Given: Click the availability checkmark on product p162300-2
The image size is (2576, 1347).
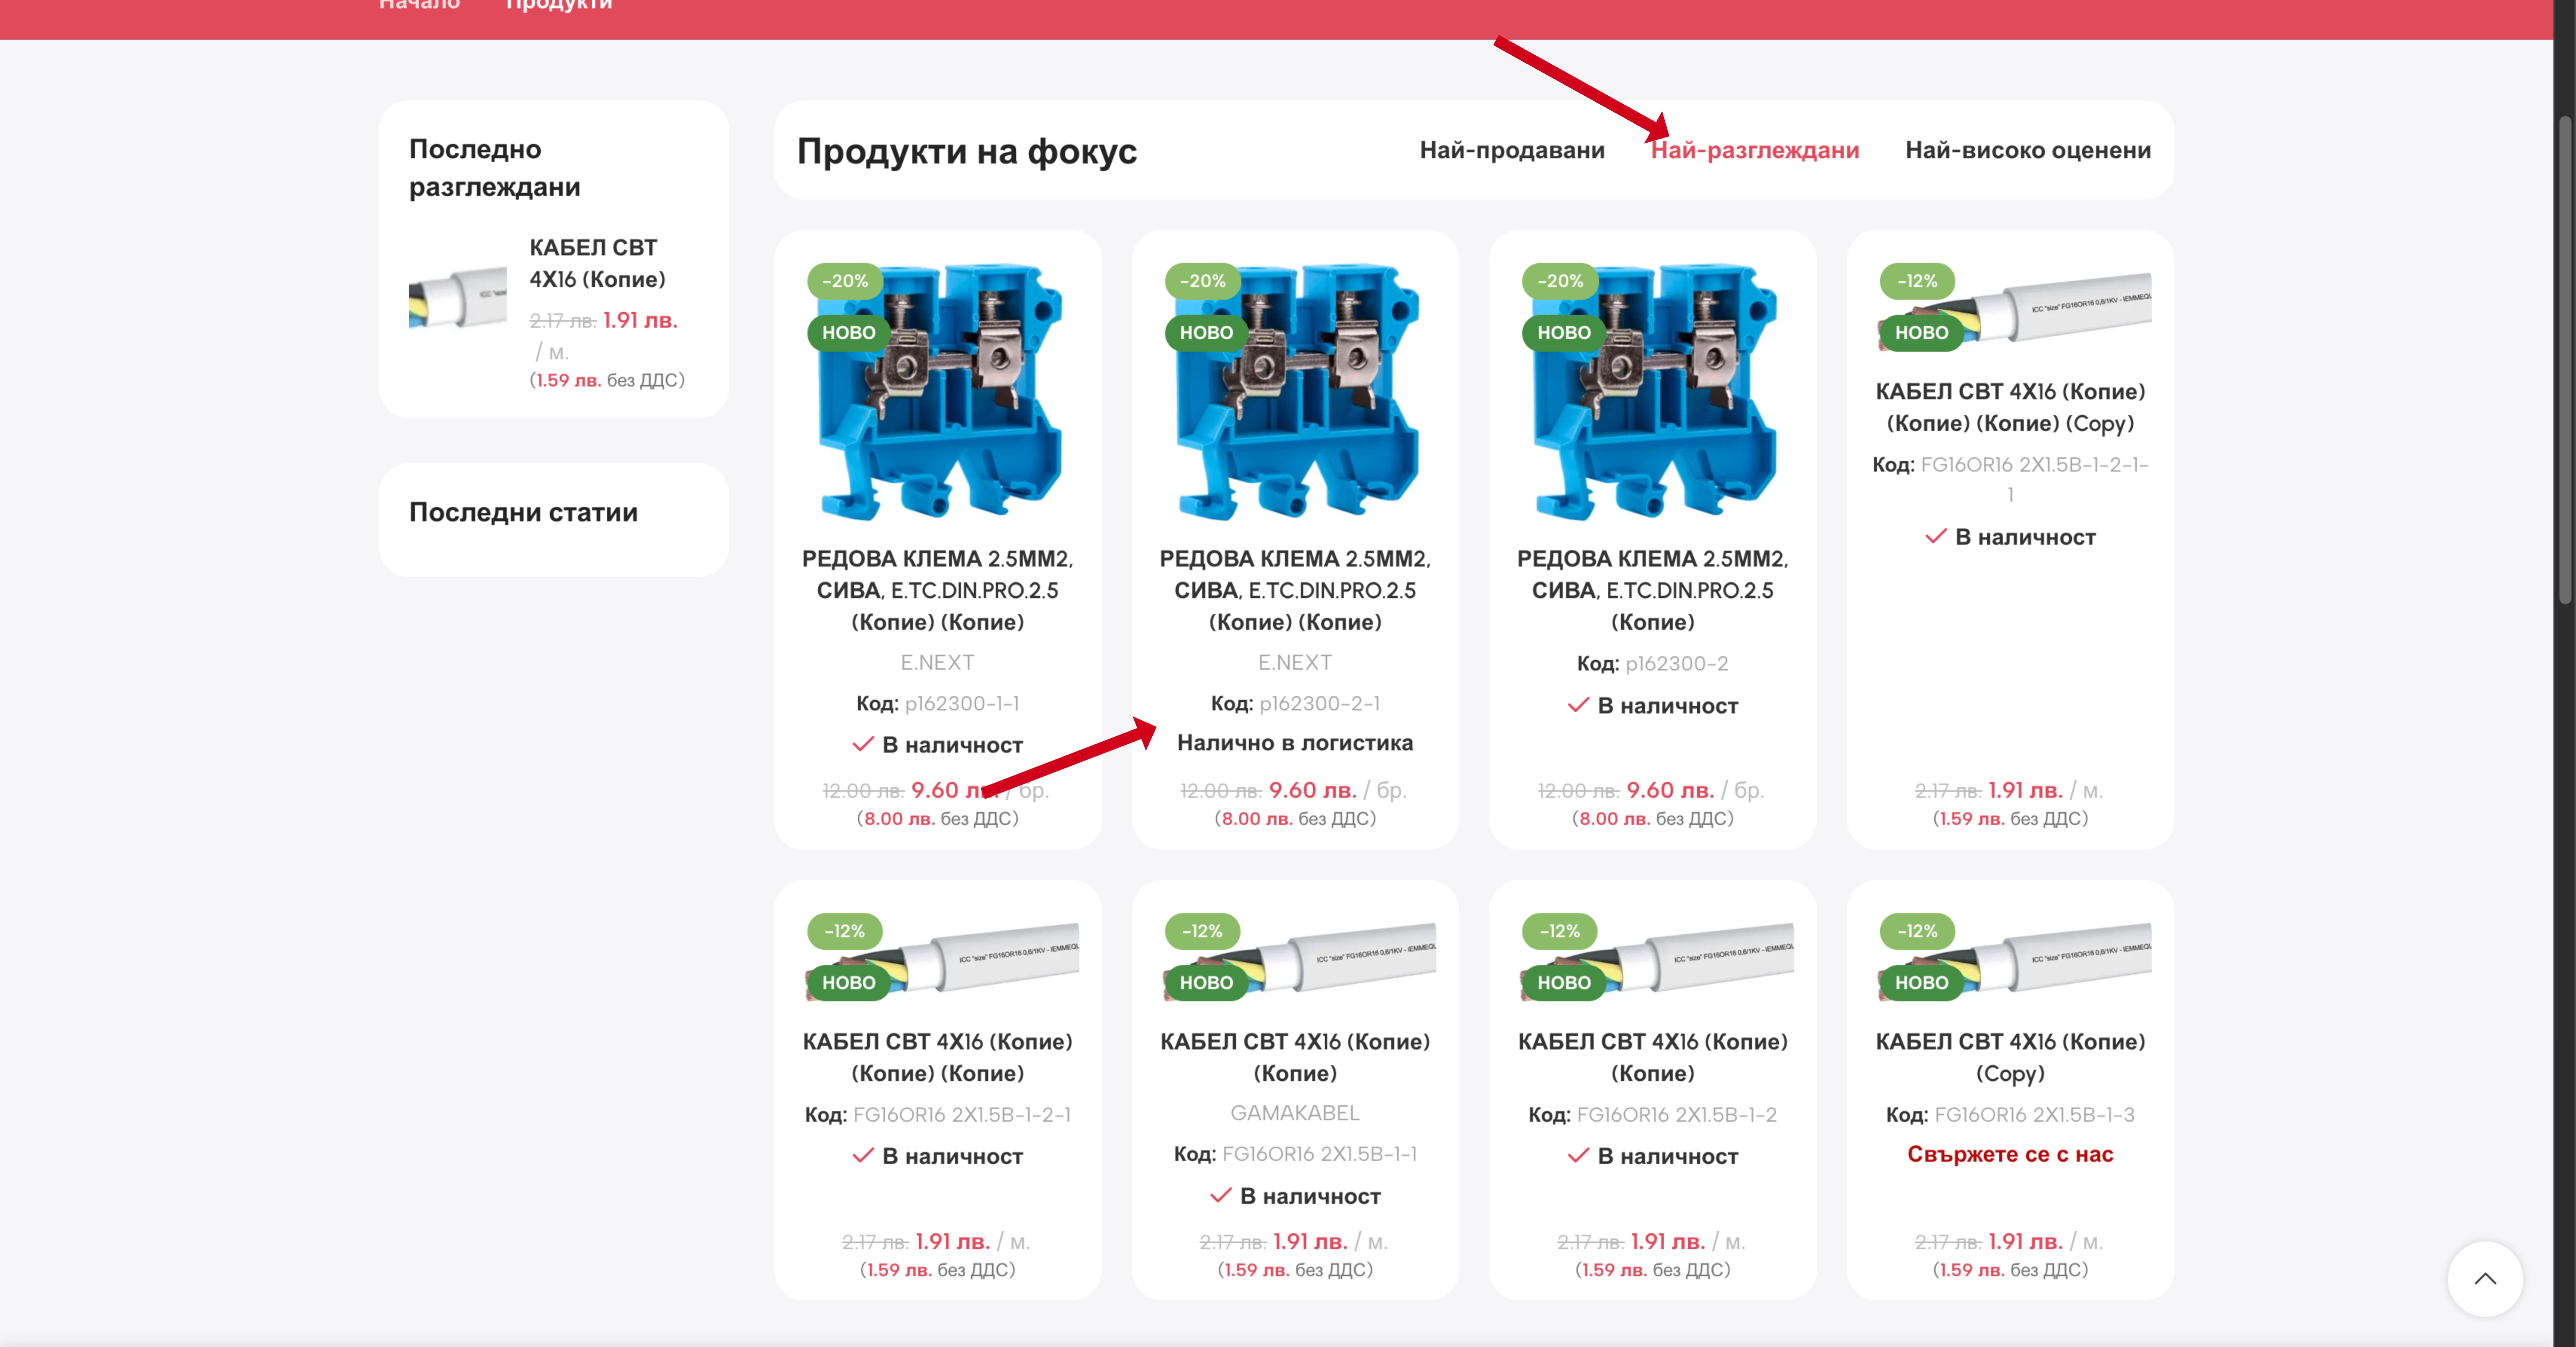Looking at the screenshot, I should [1578, 705].
